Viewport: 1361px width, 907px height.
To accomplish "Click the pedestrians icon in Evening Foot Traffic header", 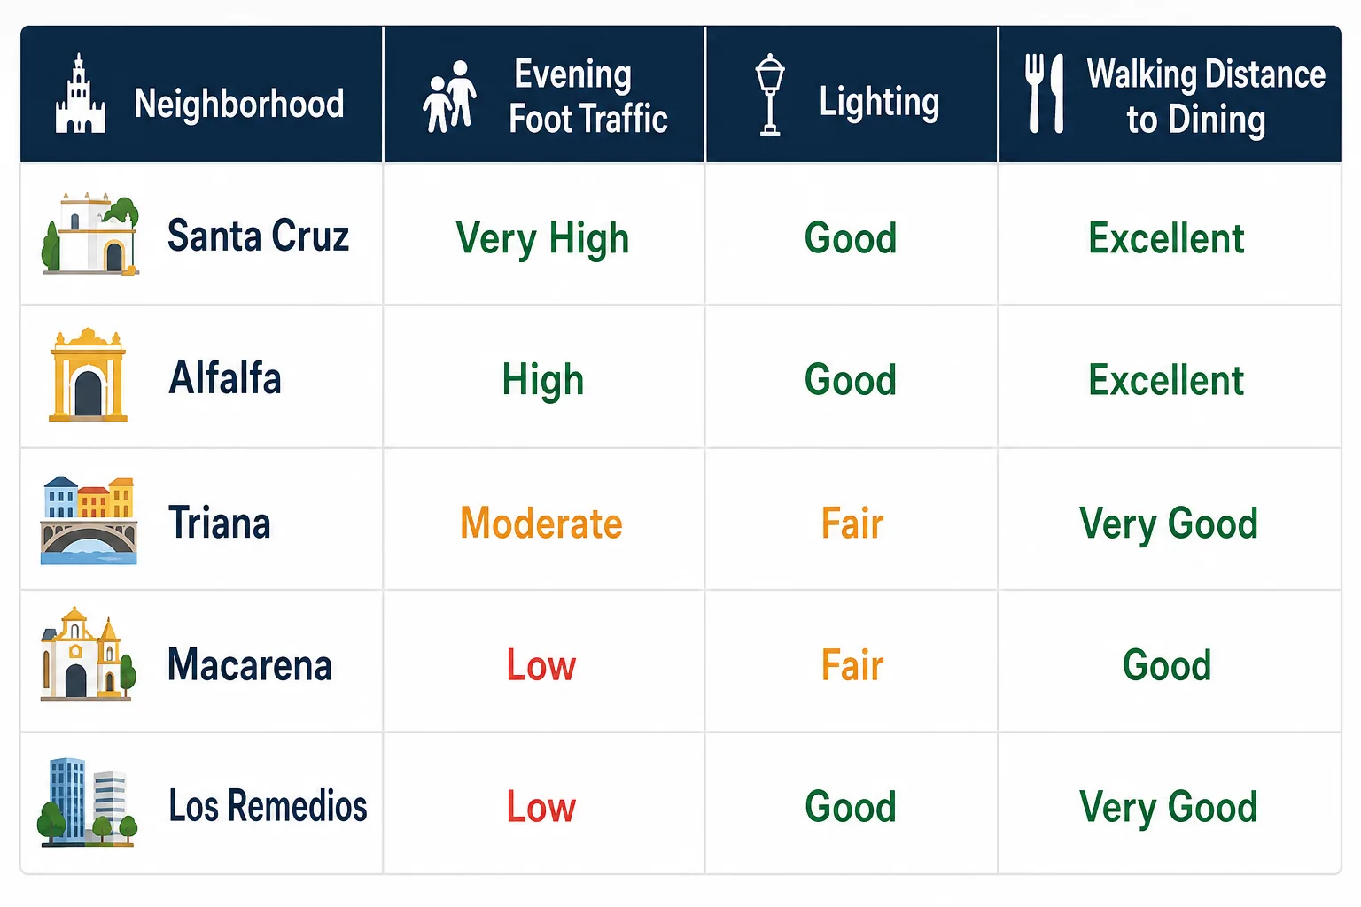I will (450, 97).
